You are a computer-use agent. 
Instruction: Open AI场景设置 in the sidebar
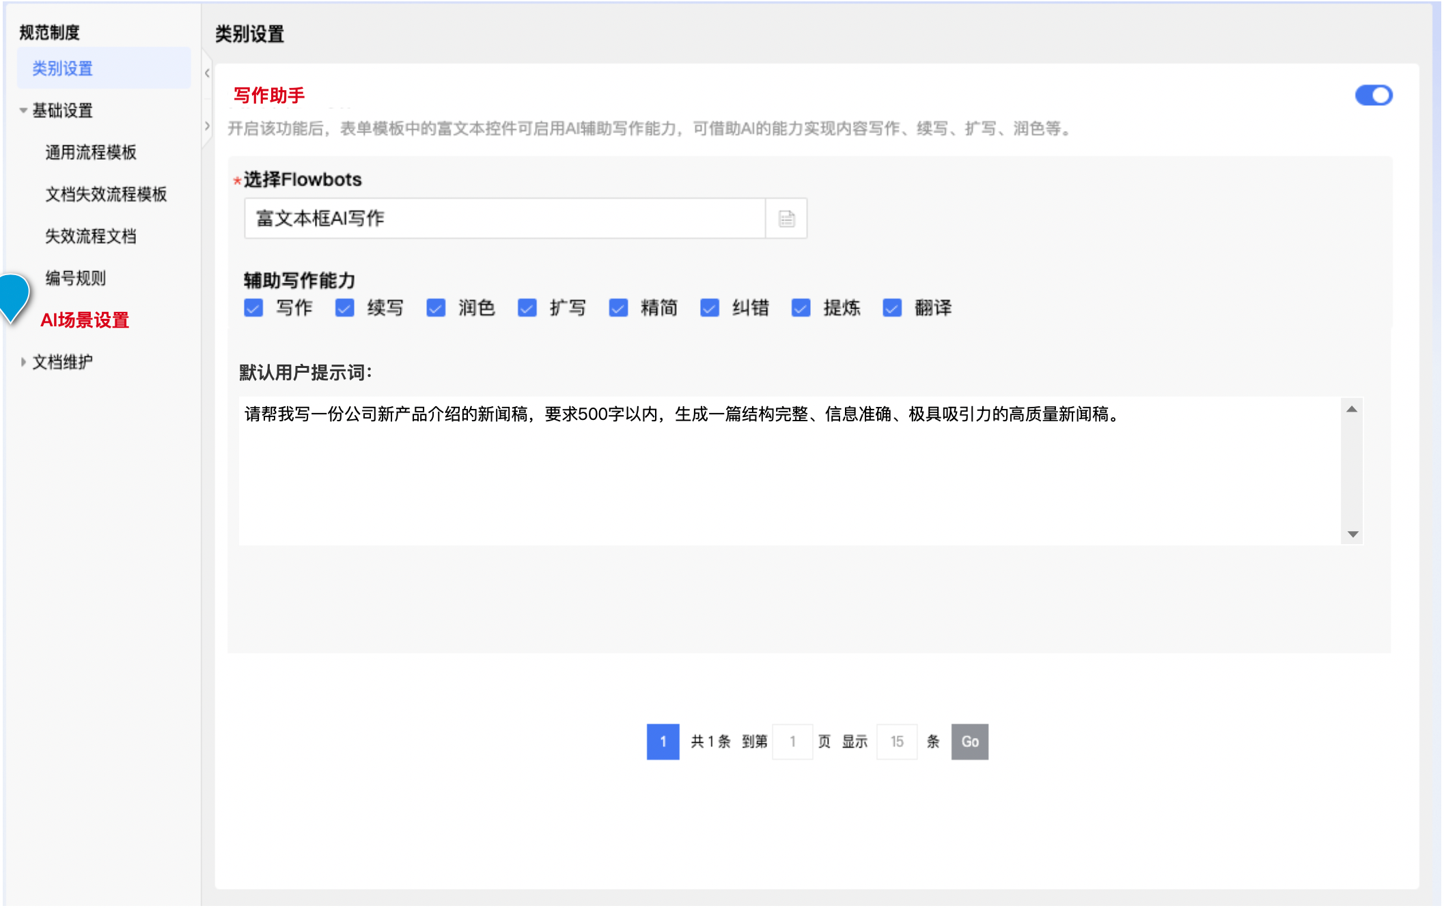pos(85,320)
